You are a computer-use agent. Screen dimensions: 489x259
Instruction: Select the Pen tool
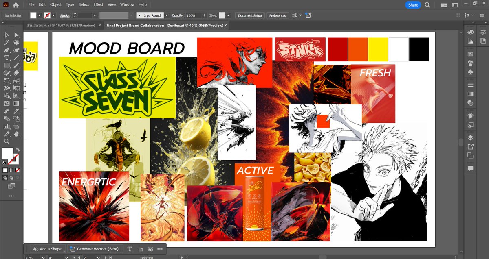[x=7, y=50]
